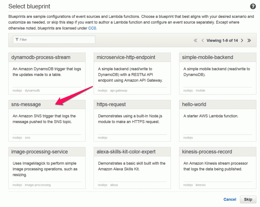Click 'A starter AWS Lambda function.' description

pyautogui.click(x=211, y=116)
